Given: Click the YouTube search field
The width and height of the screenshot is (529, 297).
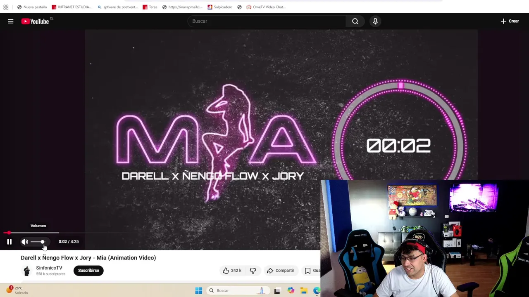Looking at the screenshot, I should point(267,21).
